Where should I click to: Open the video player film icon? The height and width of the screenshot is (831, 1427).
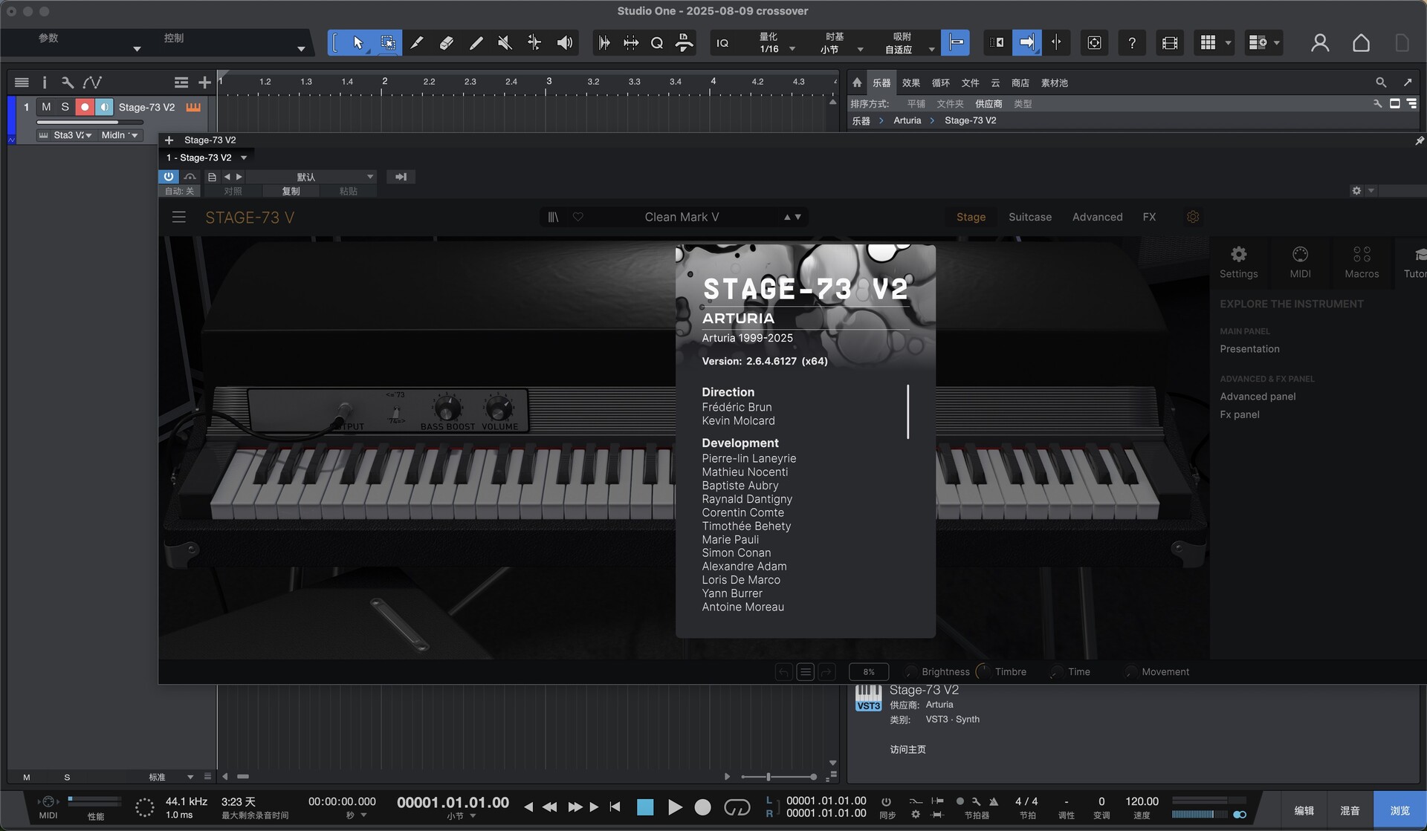pos(1169,43)
